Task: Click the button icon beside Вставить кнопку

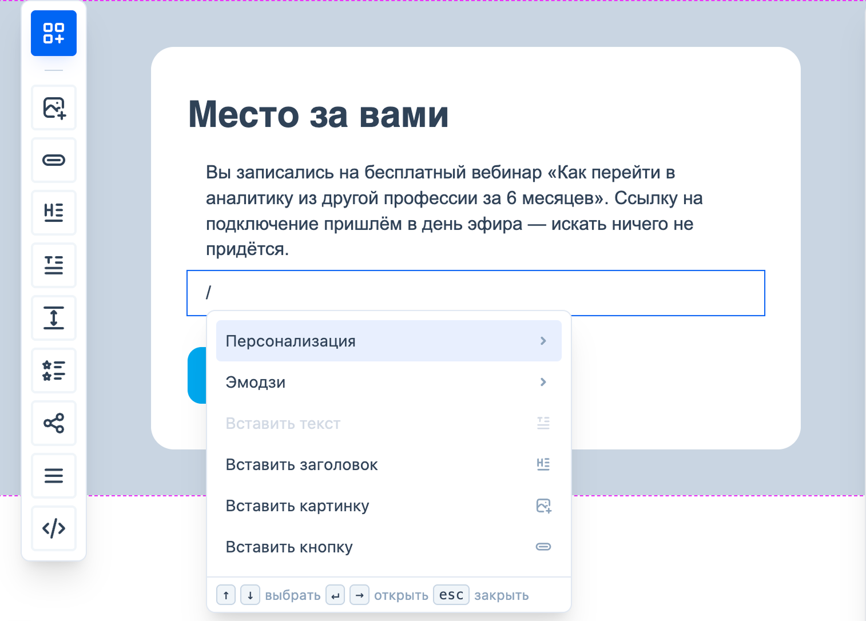Action: tap(543, 547)
